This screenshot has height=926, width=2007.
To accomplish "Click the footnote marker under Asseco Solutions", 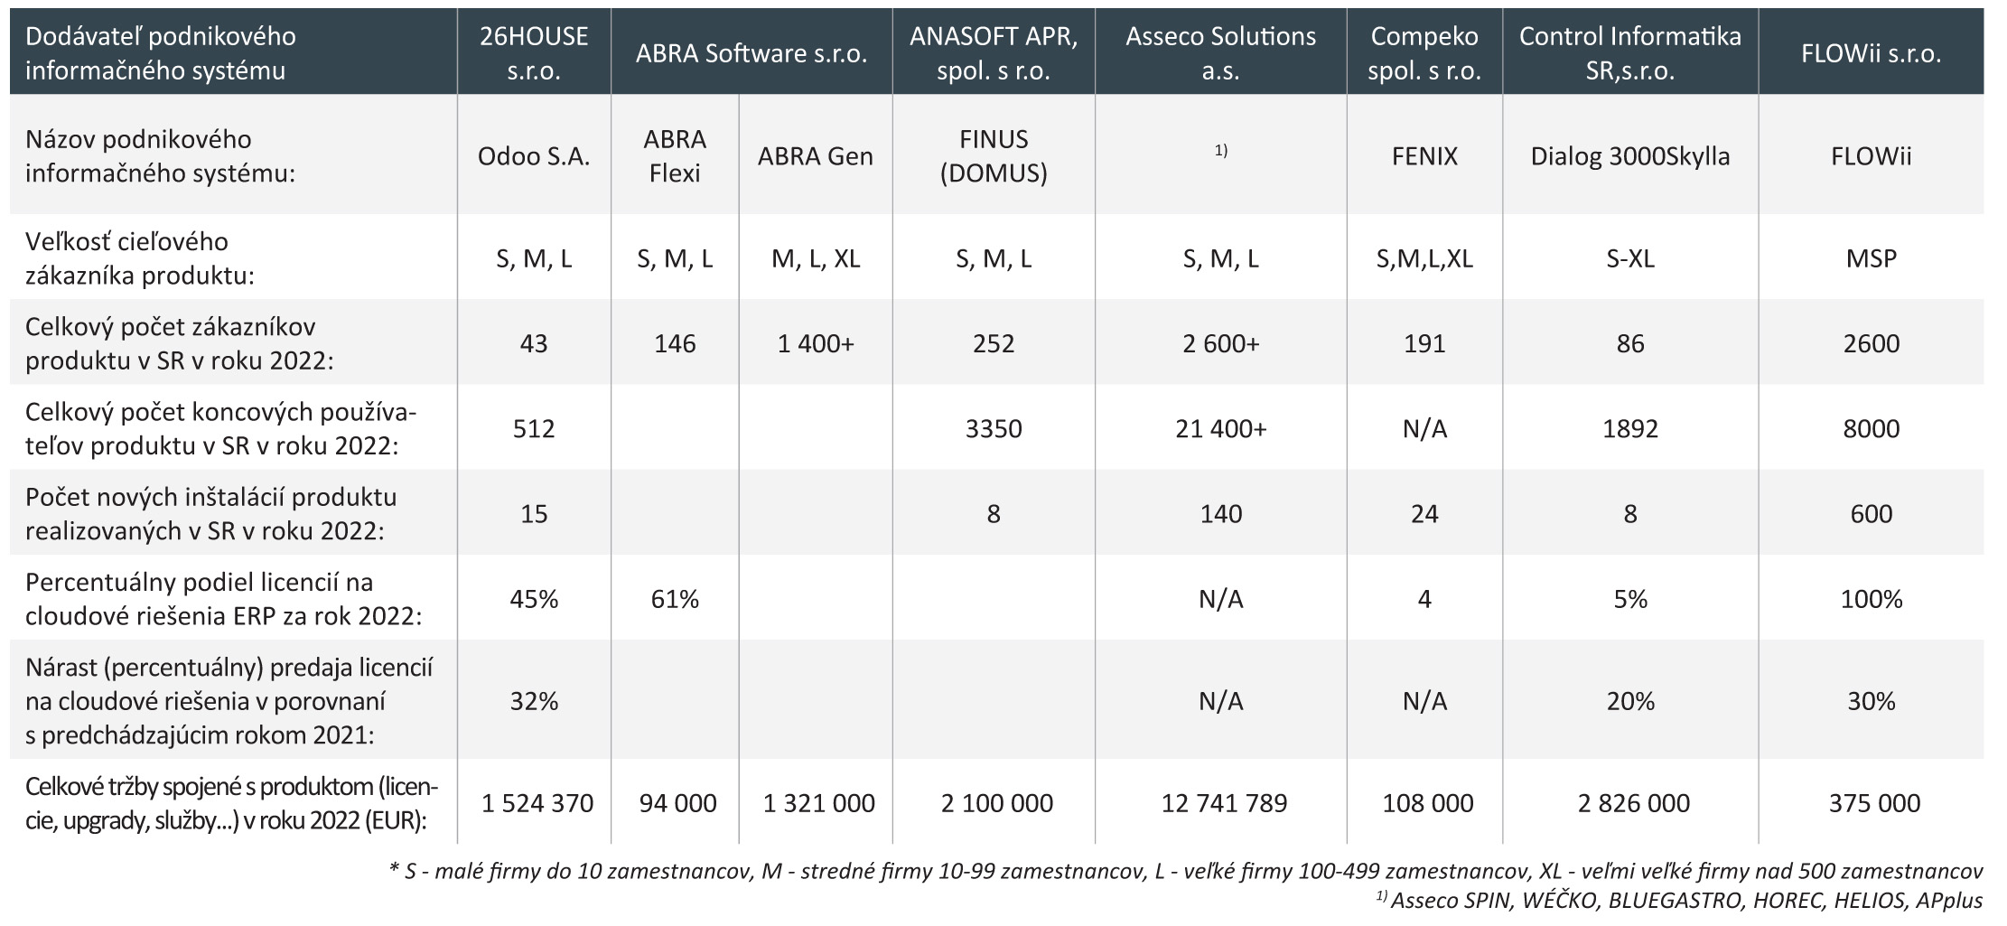I will click(1220, 151).
